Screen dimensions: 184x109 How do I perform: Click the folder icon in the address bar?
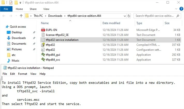click(x=27, y=16)
